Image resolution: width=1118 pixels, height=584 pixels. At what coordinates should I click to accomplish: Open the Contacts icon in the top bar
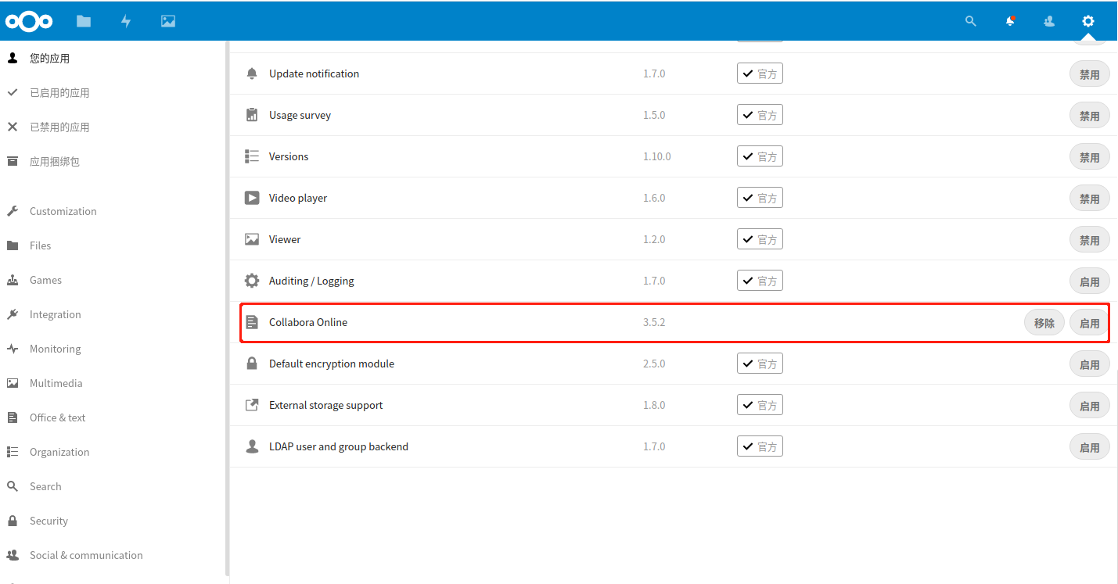tap(1048, 21)
